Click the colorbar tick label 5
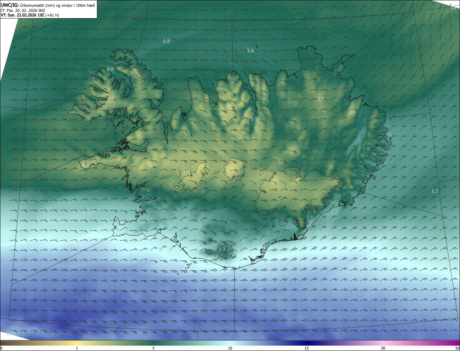This screenshot has width=460, height=351. coord(153,348)
